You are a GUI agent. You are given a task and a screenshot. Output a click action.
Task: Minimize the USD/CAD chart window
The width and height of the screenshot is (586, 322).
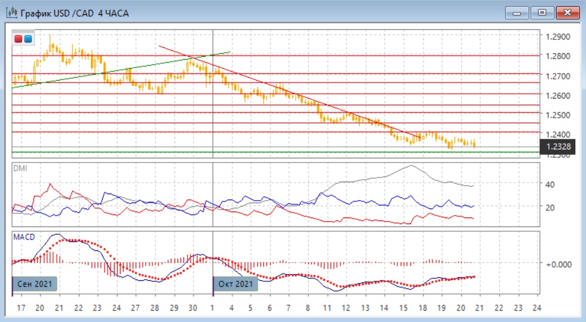pos(517,12)
